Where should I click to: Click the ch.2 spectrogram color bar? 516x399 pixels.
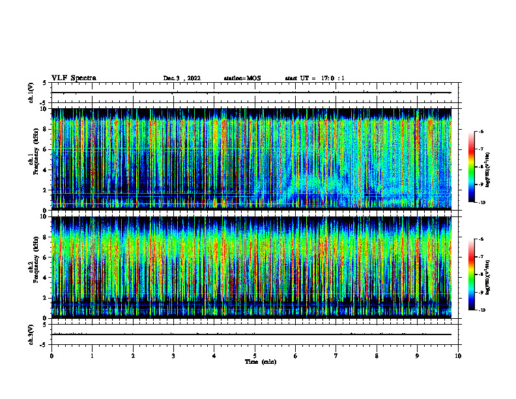click(471, 274)
